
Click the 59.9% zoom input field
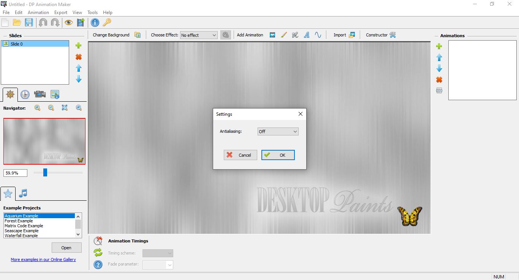click(x=16, y=173)
